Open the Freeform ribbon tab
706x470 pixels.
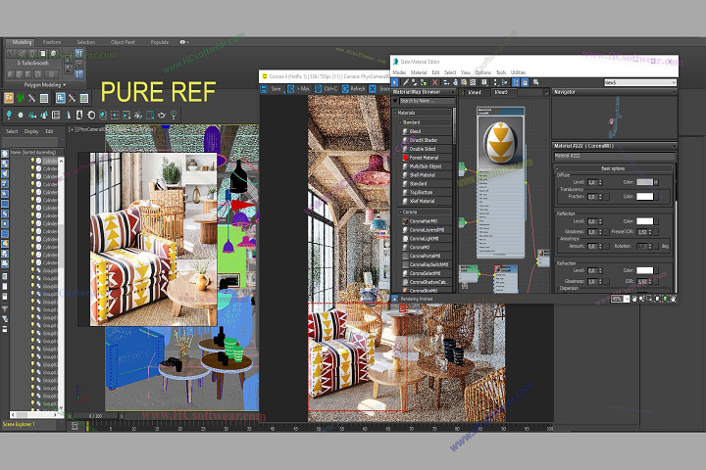point(52,42)
